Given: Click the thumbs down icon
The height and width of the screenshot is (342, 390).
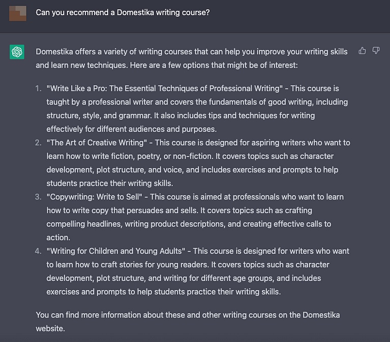Looking at the screenshot, I should pyautogui.click(x=376, y=51).
